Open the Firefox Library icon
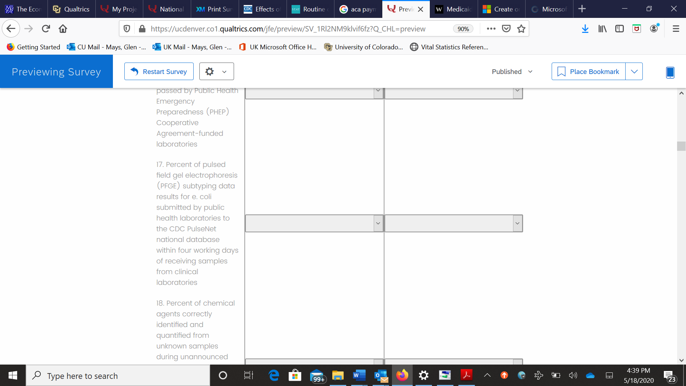The width and height of the screenshot is (686, 386). coord(602,29)
